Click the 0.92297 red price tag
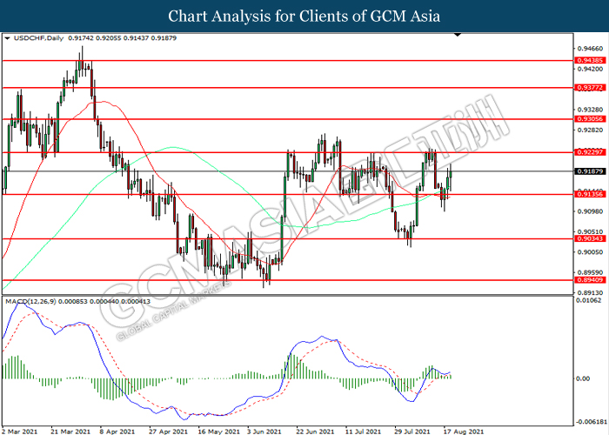 point(590,152)
